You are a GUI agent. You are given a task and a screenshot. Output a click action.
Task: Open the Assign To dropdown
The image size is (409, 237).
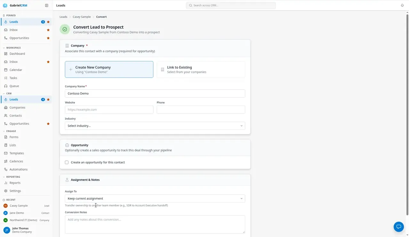coord(155,198)
